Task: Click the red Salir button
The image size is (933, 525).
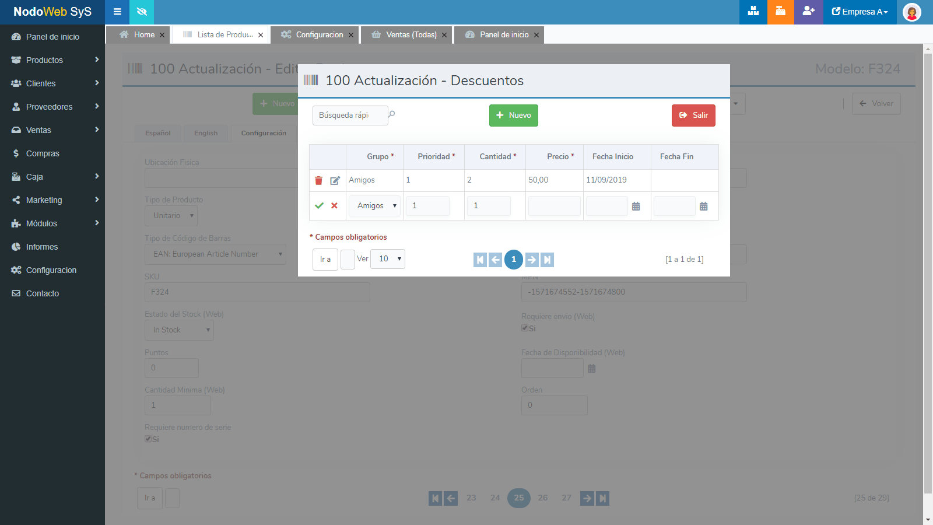Action: coord(693,116)
